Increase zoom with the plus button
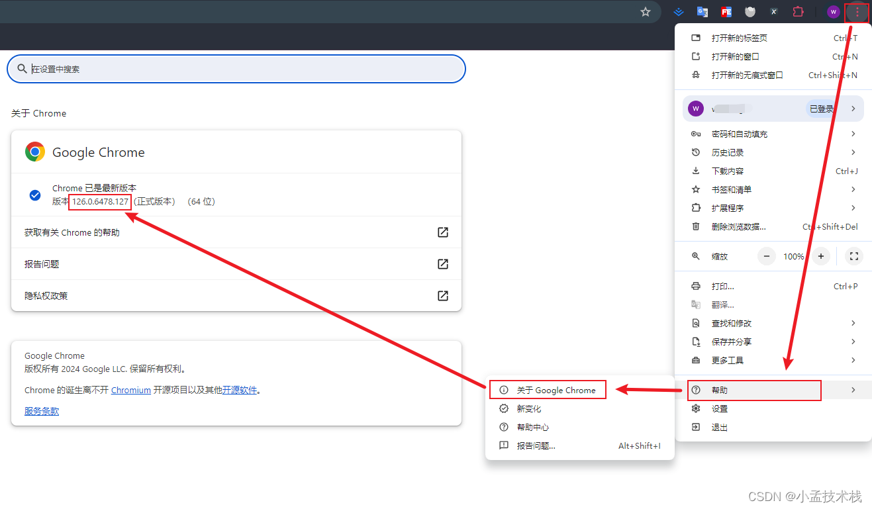 (821, 256)
